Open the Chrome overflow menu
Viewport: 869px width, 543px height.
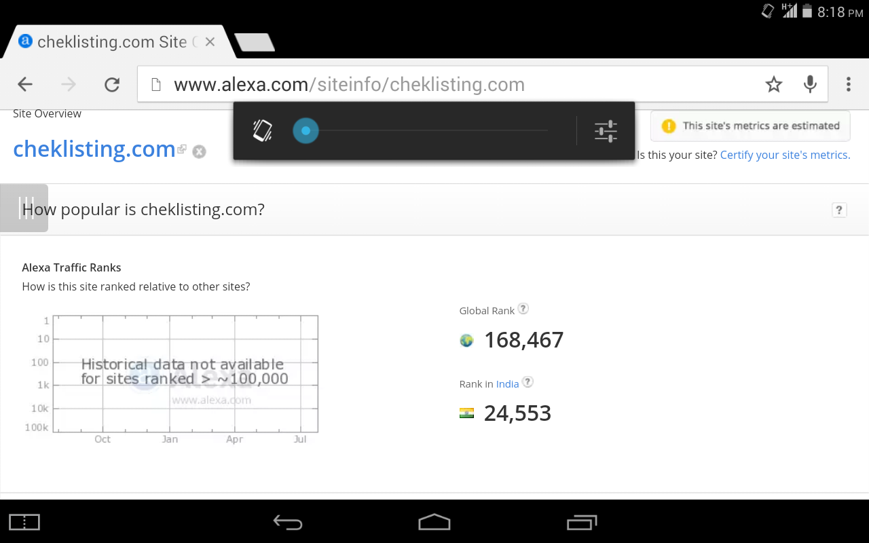[x=849, y=84]
